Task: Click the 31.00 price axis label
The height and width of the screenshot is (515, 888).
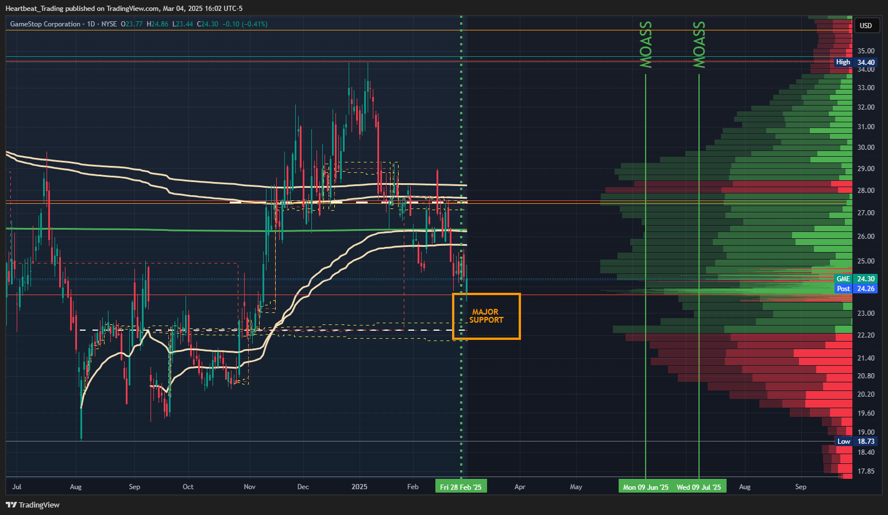Action: click(x=866, y=127)
